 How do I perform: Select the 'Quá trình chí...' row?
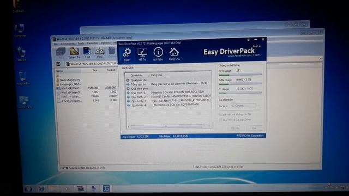point(168,80)
